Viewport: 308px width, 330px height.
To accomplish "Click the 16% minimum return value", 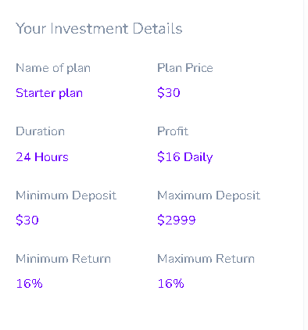I will click(x=29, y=284).
